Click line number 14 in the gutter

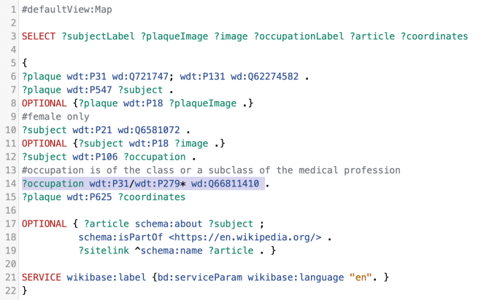pos(10,183)
